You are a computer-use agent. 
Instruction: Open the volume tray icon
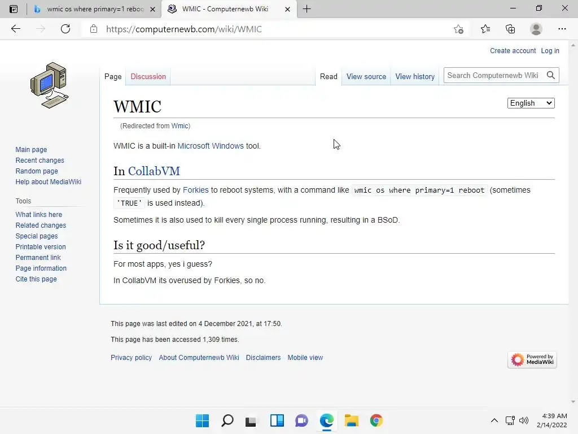tap(523, 420)
